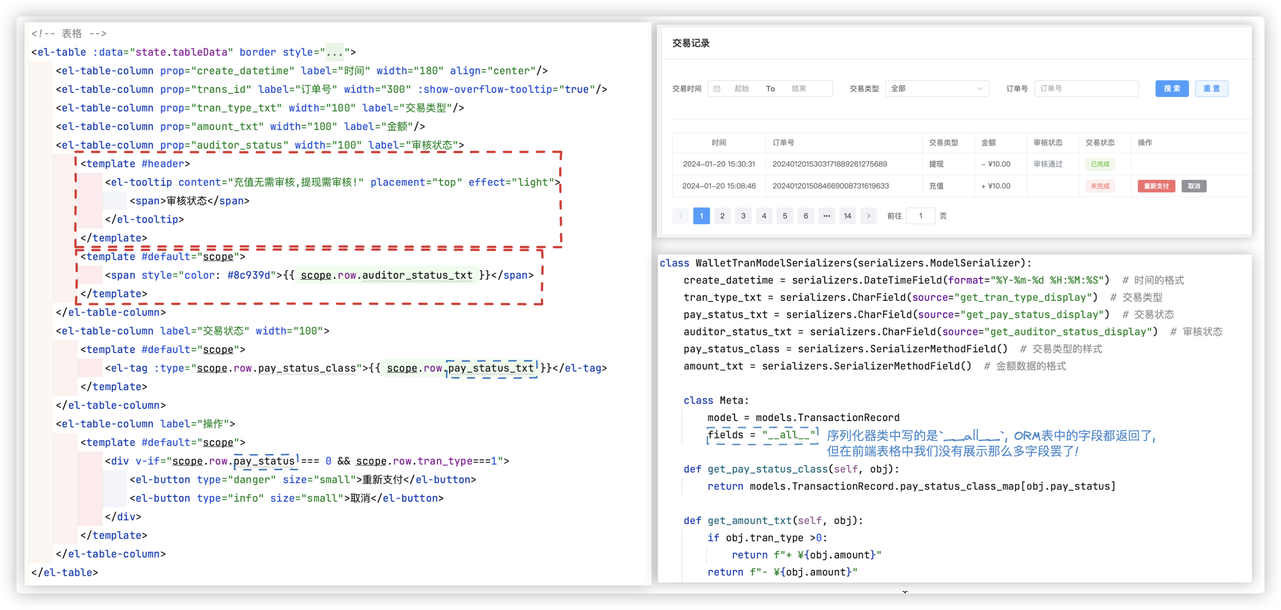Image resolution: width=1281 pixels, height=610 pixels.
Task: Click the 起始 start date field
Action: click(x=742, y=89)
